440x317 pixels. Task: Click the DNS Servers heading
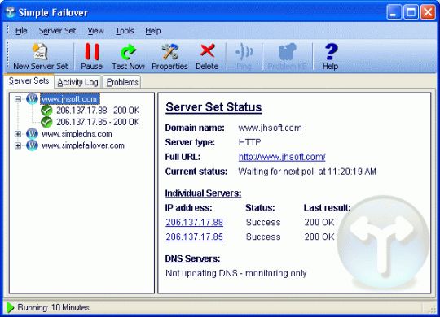click(192, 258)
